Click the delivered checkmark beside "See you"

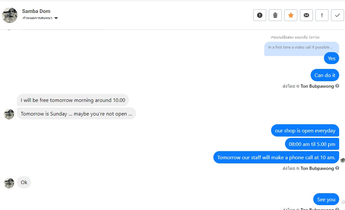tap(343, 202)
